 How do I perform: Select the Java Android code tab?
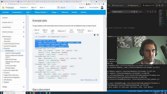71,31
